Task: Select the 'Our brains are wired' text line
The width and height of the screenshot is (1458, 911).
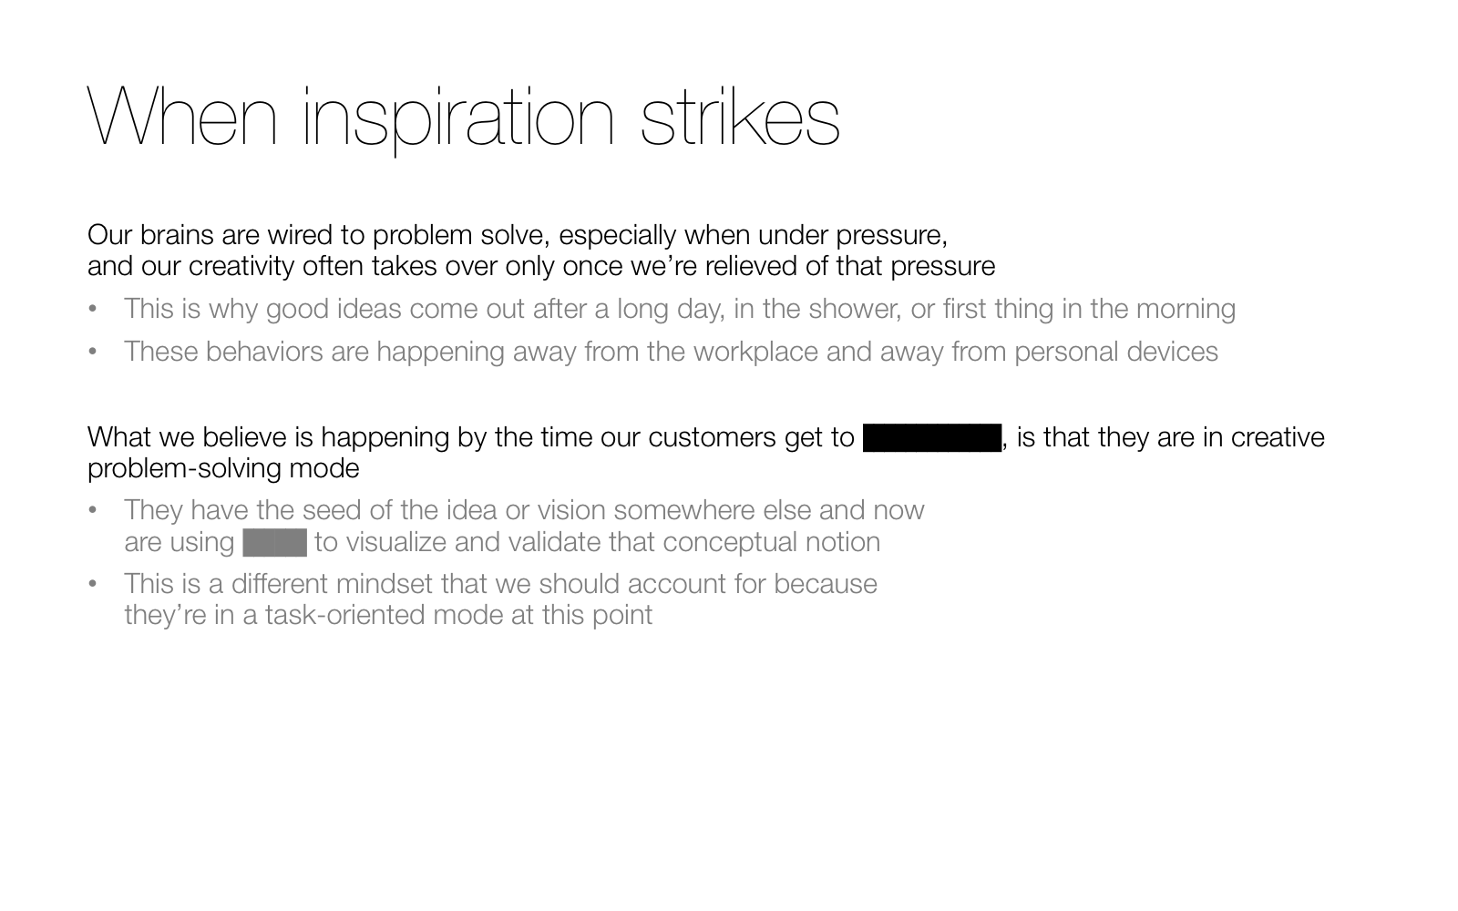Action: pyautogui.click(x=518, y=235)
